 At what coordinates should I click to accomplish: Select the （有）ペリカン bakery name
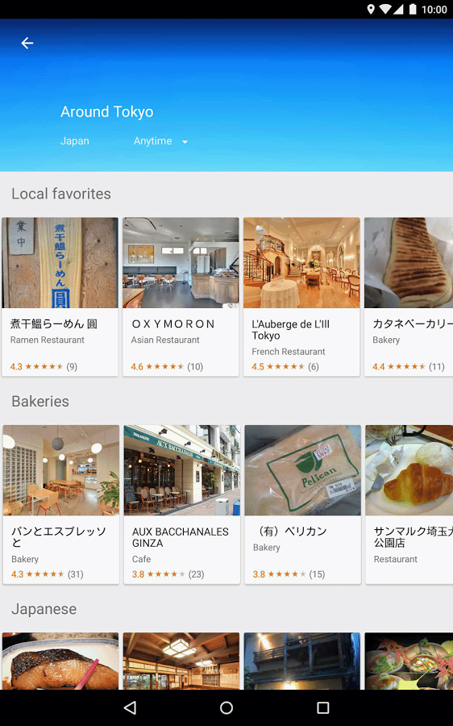point(290,532)
